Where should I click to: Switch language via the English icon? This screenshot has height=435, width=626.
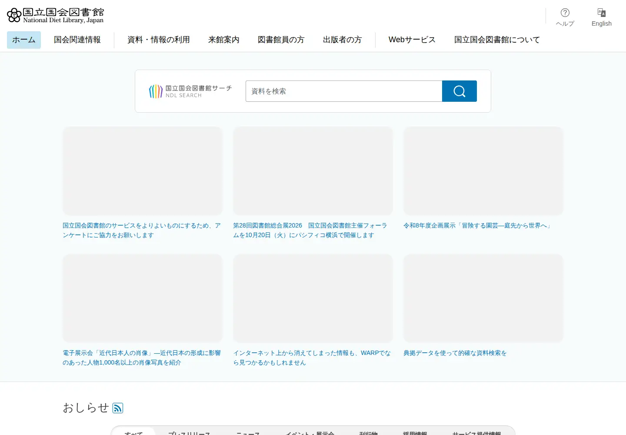coord(601,17)
